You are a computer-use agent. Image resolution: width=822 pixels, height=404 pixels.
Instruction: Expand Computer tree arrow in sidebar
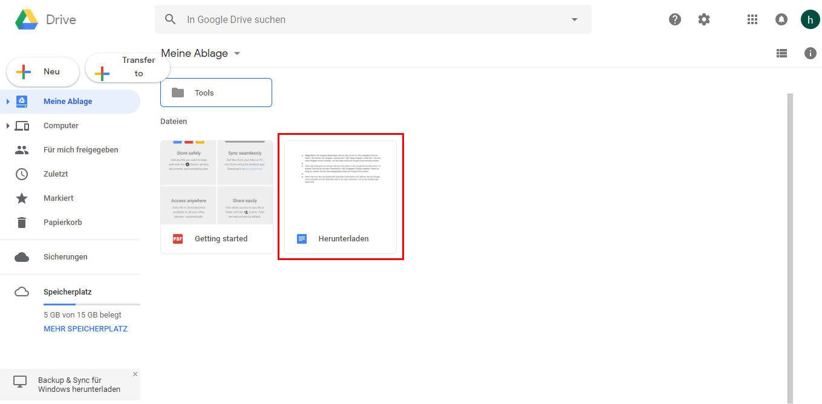(8, 126)
